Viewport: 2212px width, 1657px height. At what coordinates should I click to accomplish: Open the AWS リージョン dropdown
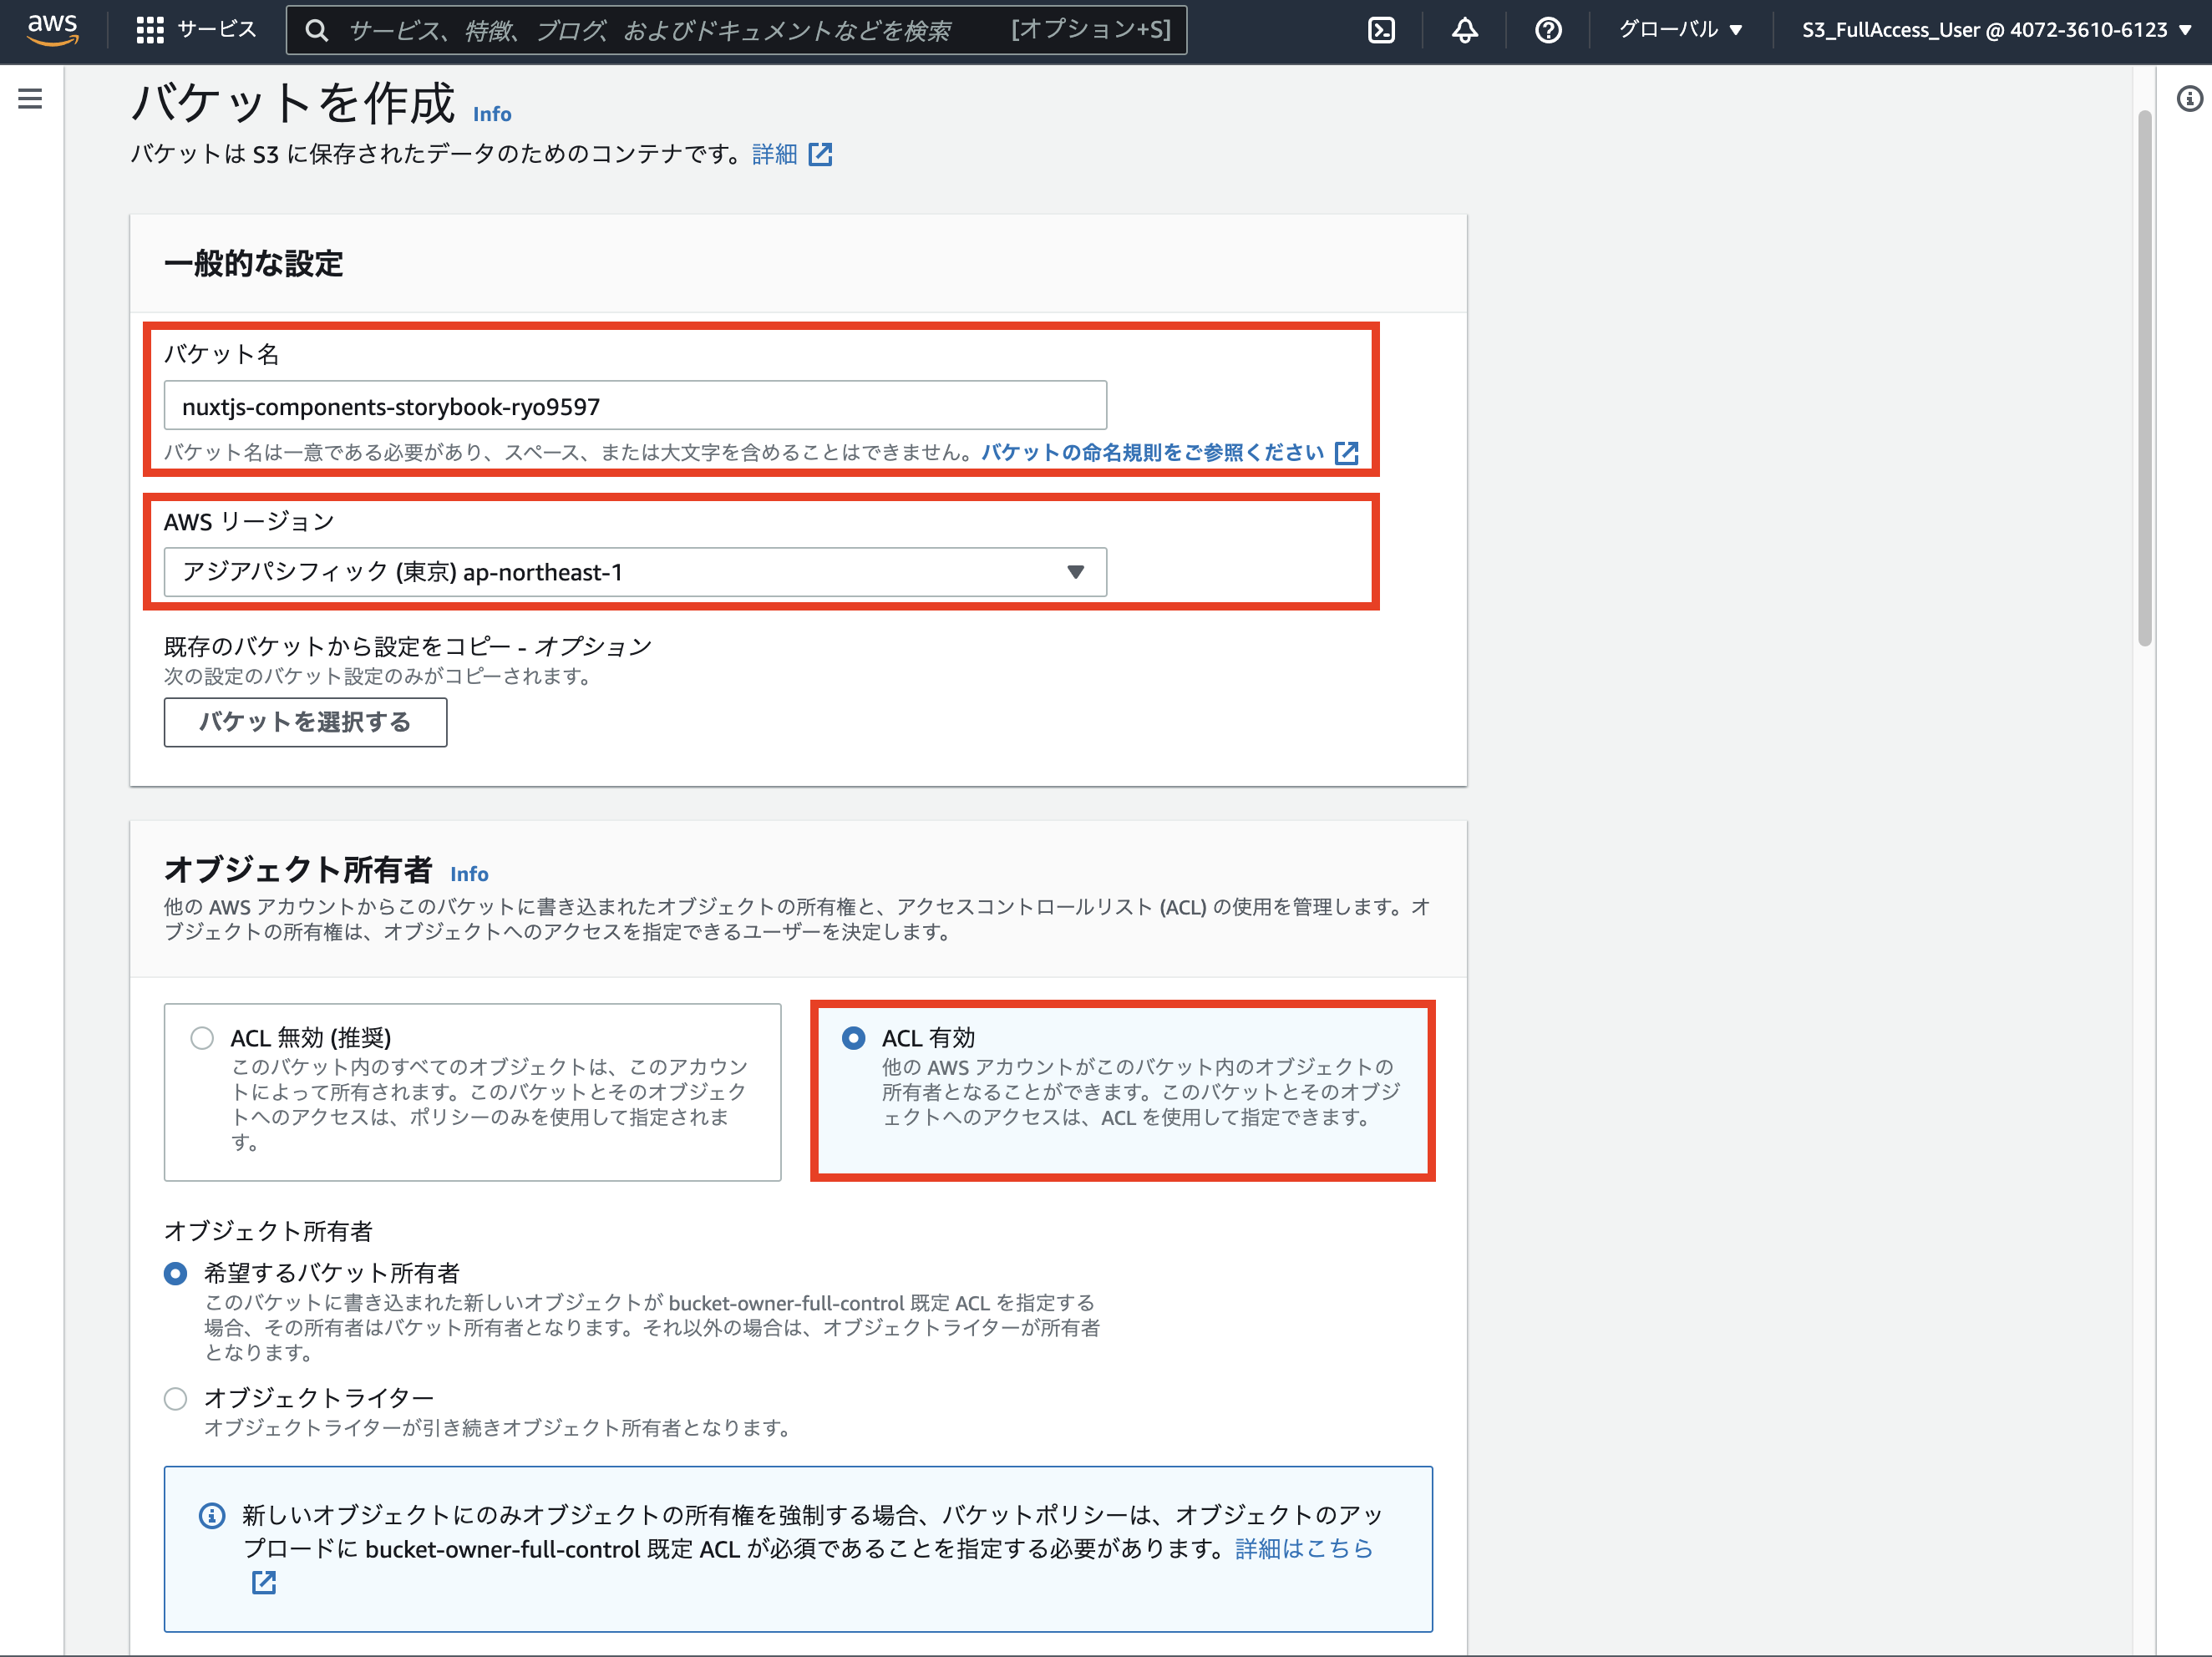[635, 572]
